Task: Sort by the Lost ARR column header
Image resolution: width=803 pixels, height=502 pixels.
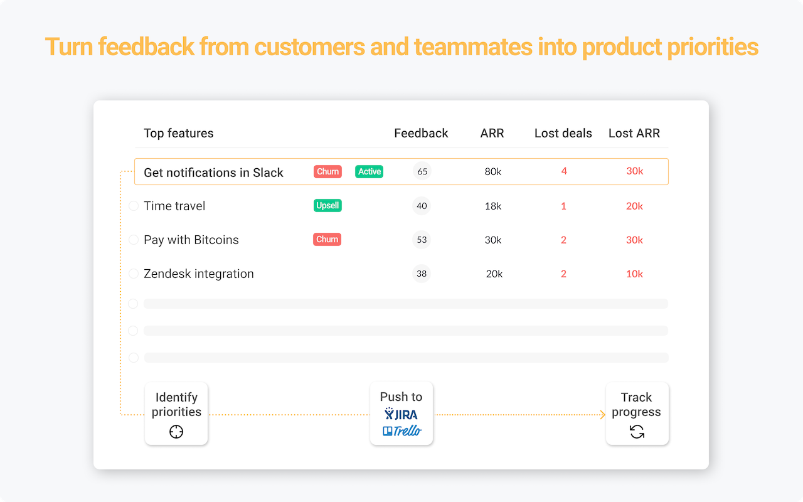Action: point(634,133)
